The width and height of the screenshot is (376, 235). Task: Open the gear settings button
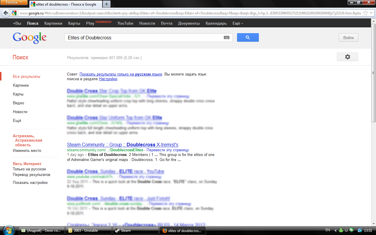pos(348,57)
